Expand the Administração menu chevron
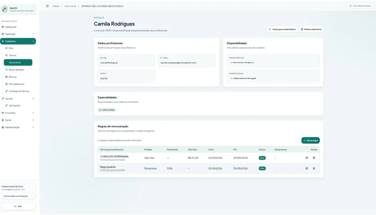The height and width of the screenshot is (215, 376). pos(33,127)
